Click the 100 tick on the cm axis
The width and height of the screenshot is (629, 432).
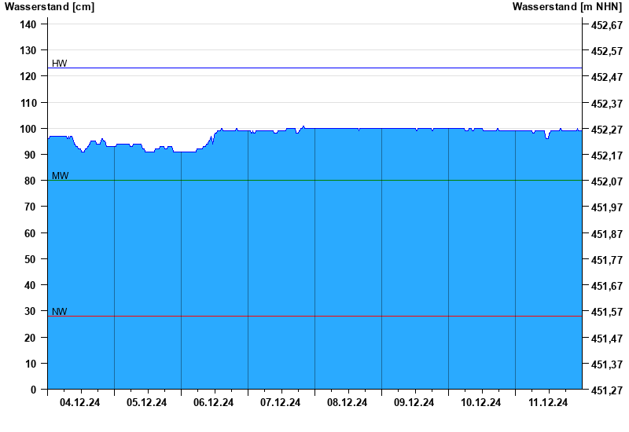click(28, 129)
